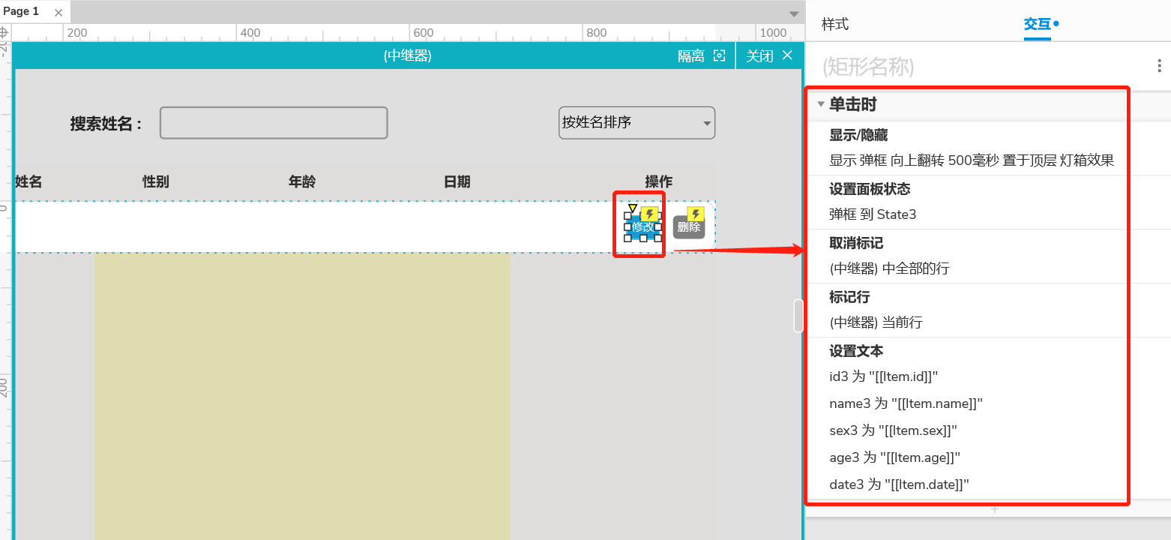1171x540 pixels.
Task: Select the 设置文本 action
Action: coord(856,351)
